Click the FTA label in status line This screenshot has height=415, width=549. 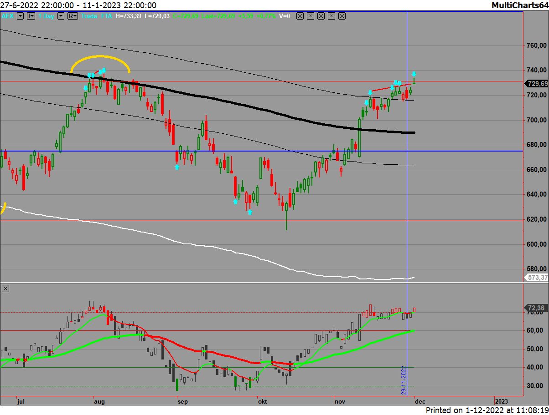[x=107, y=16]
